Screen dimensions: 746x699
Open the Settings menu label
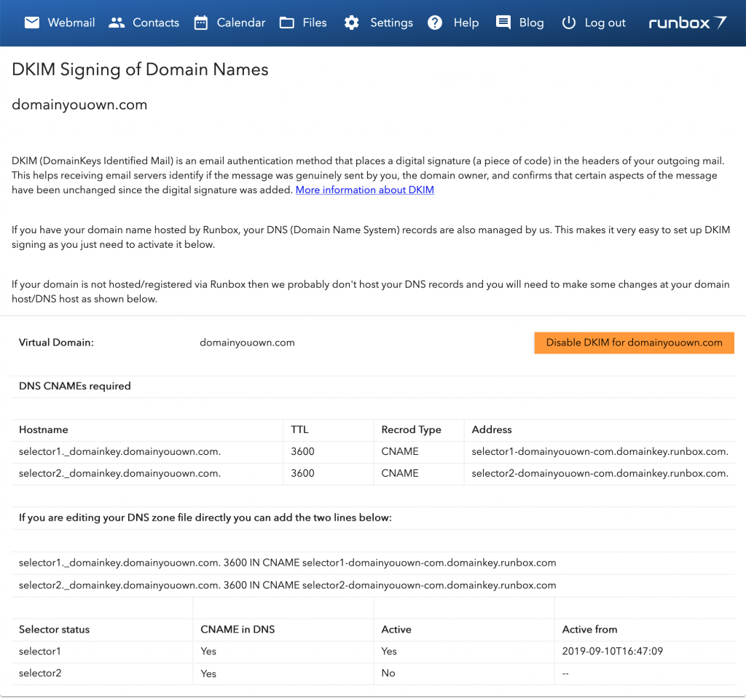[x=391, y=23]
